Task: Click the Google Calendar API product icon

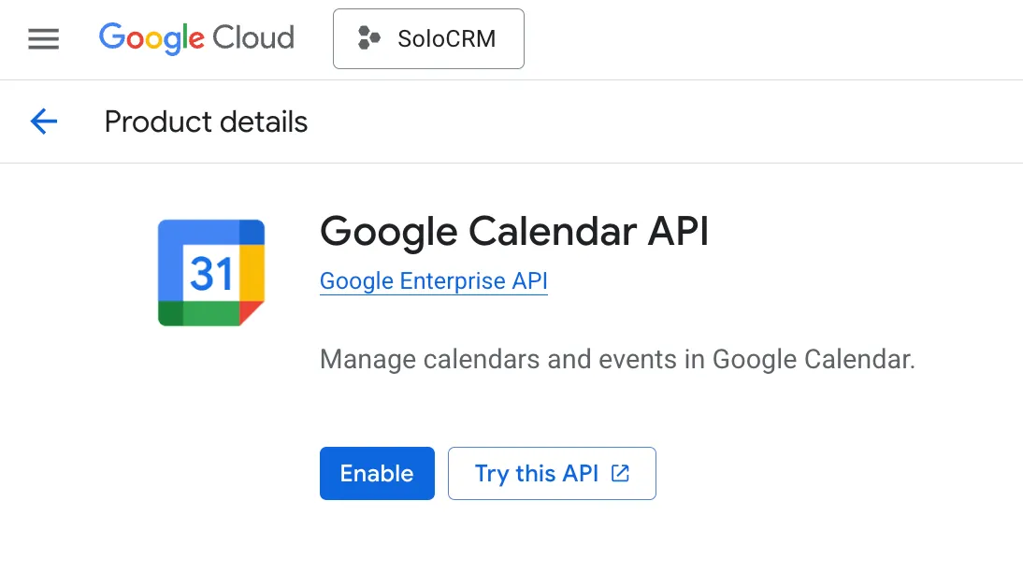Action: 210,272
